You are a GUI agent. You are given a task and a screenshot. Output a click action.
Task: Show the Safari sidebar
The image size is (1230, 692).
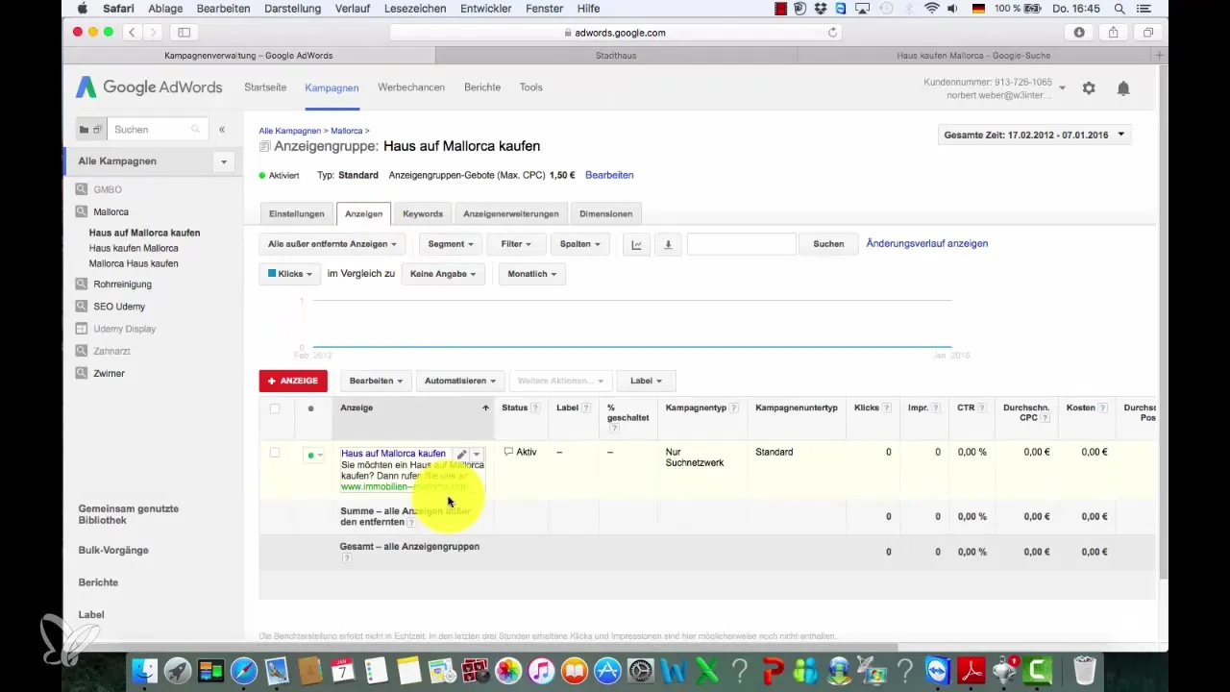tap(184, 32)
